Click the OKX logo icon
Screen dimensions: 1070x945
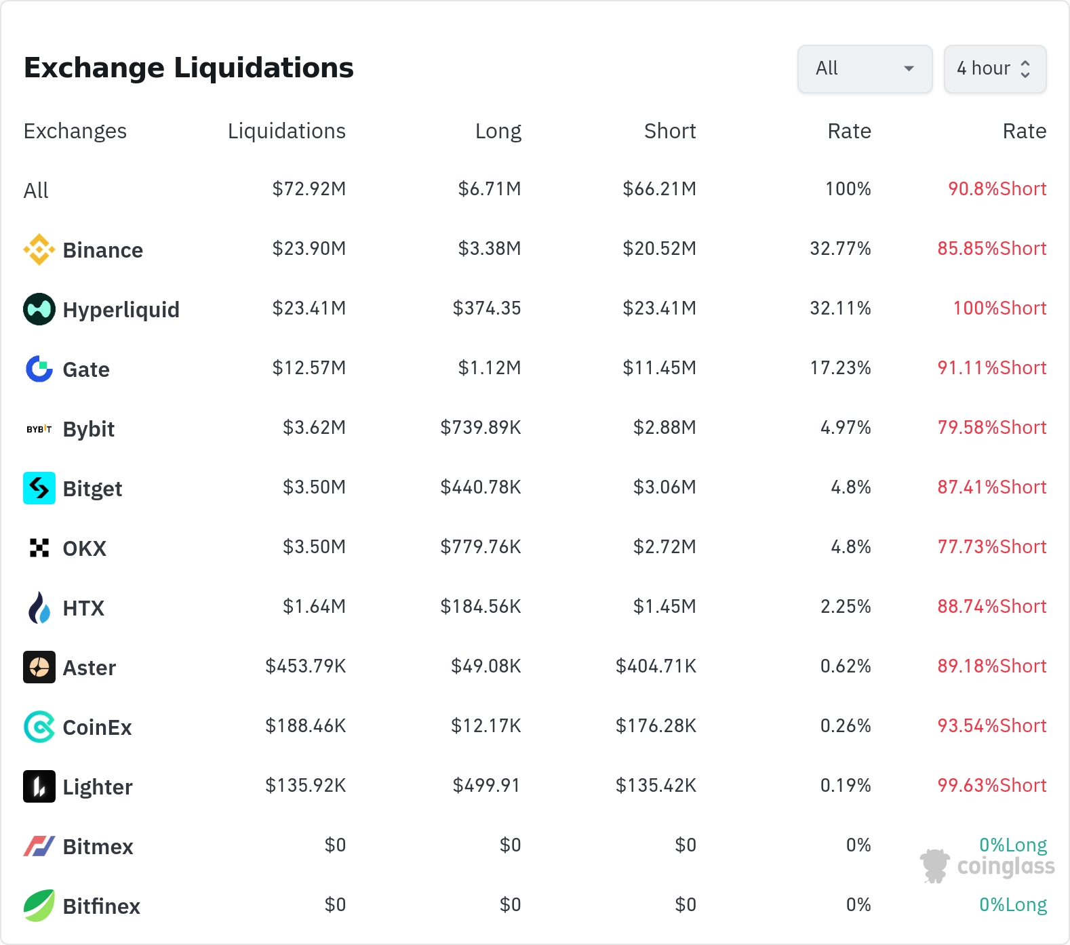pyautogui.click(x=39, y=548)
